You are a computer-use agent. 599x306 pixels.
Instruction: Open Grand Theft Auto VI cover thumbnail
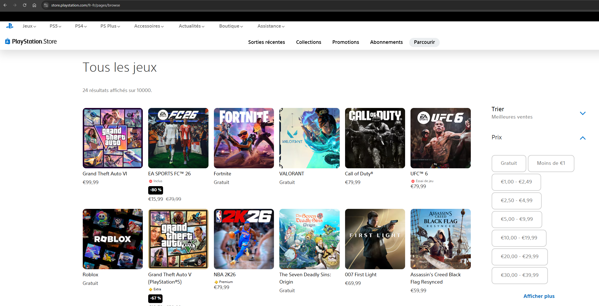coord(113,138)
